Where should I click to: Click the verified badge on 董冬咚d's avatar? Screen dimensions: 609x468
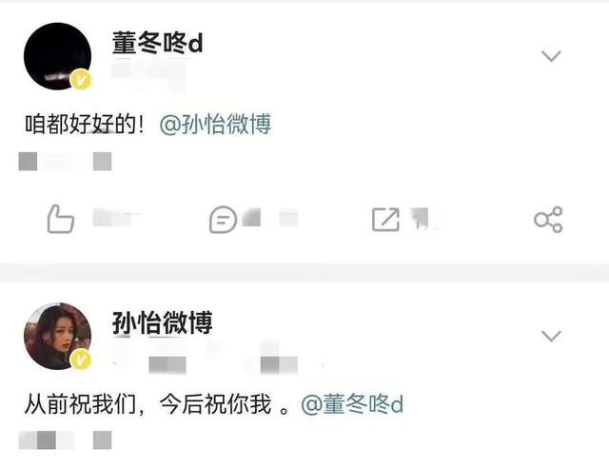click(x=81, y=81)
